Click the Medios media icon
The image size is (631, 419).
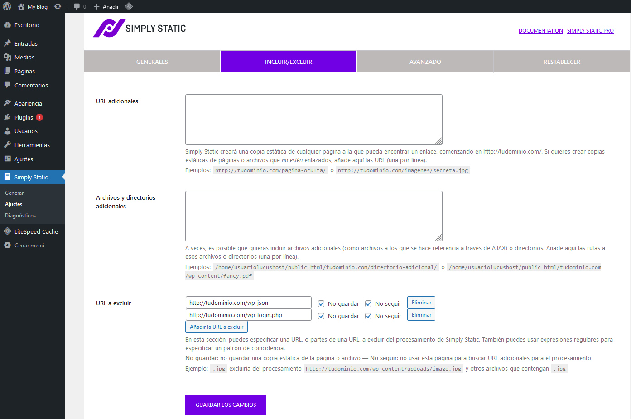coord(7,57)
